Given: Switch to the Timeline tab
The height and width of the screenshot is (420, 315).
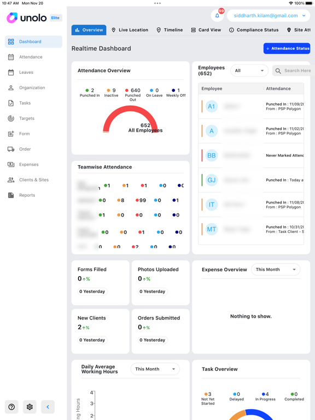Looking at the screenshot, I should [170, 30].
